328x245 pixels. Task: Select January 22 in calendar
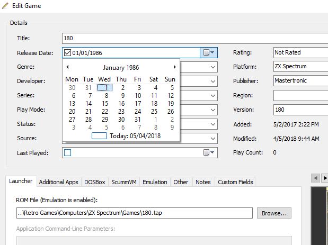click(x=105, y=112)
